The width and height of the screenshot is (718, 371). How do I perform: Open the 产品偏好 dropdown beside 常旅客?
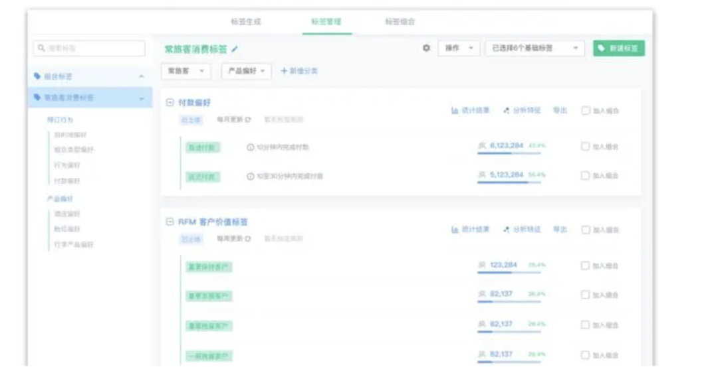tap(247, 71)
